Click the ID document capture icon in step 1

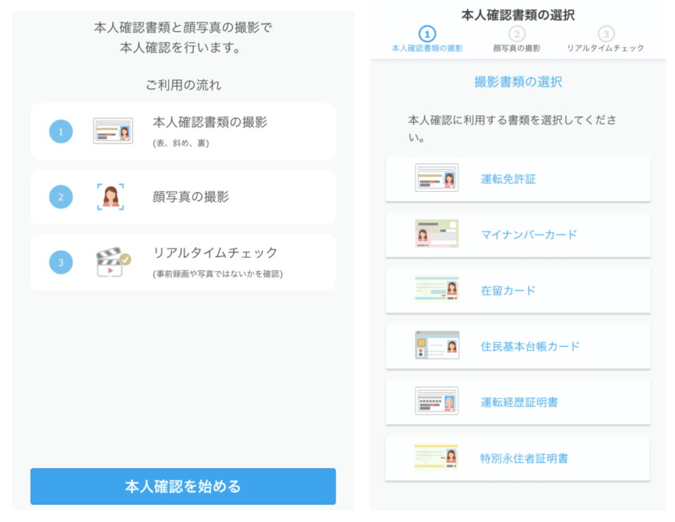coord(113,130)
